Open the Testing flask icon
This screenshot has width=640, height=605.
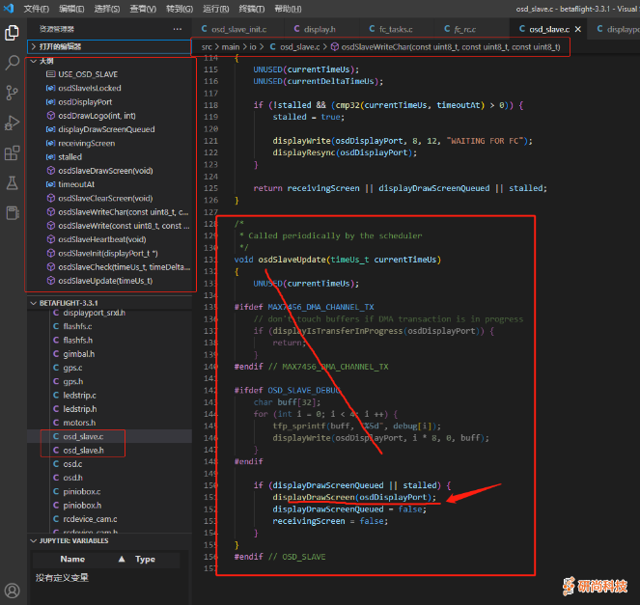(13, 182)
